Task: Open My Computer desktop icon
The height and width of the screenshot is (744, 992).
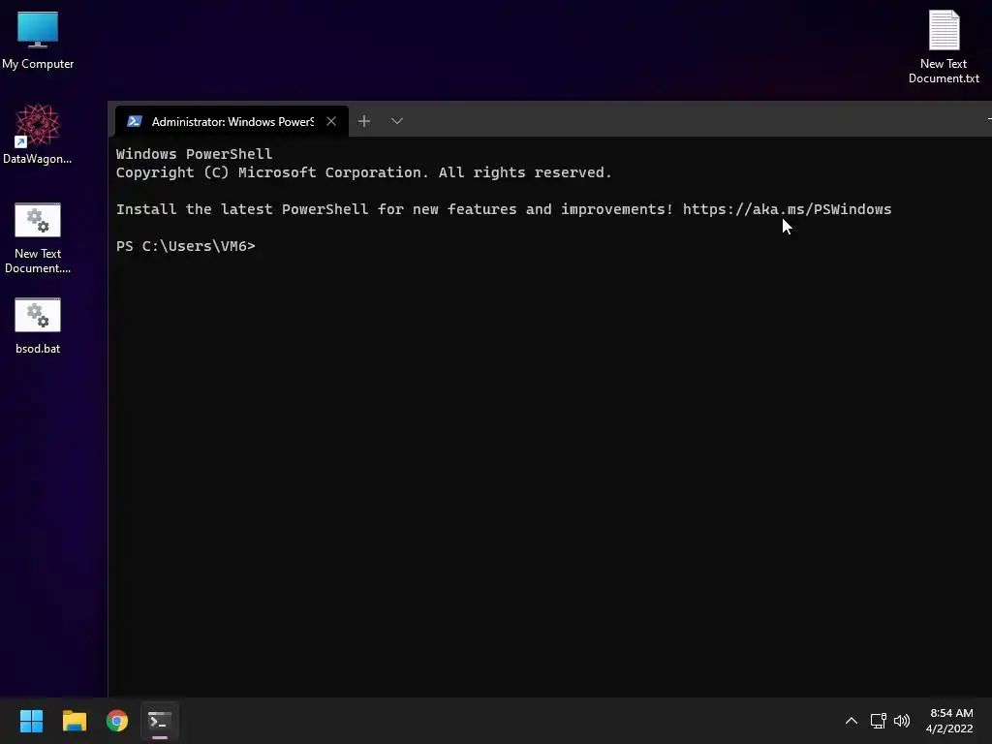Action: (38, 39)
